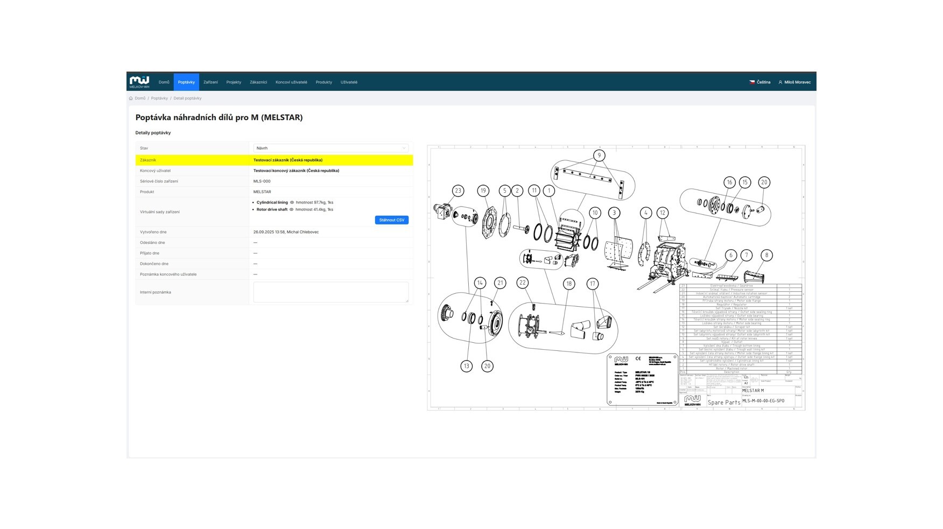Open the Stav status dropdown
The width and height of the screenshot is (943, 529).
pos(330,148)
